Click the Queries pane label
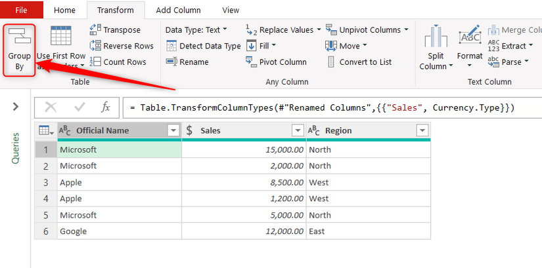Screen dimensions: 542x268 tap(16, 148)
